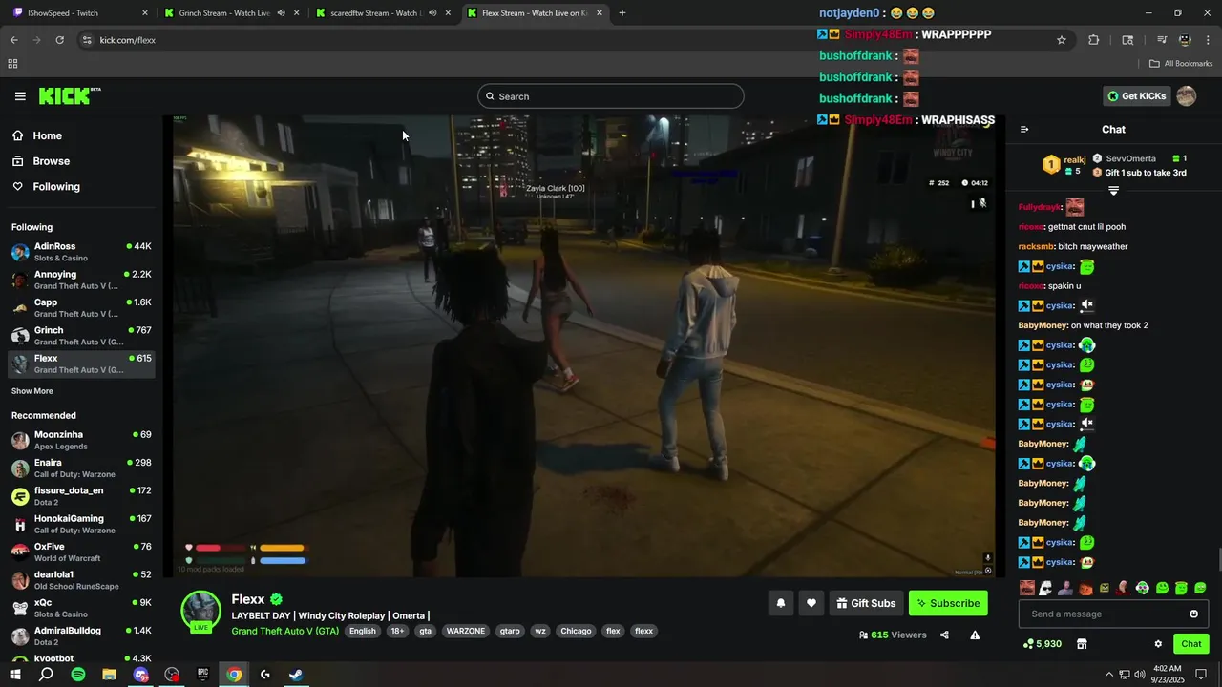The image size is (1222, 687).
Task: Go back in browser history
Action: pos(13,40)
